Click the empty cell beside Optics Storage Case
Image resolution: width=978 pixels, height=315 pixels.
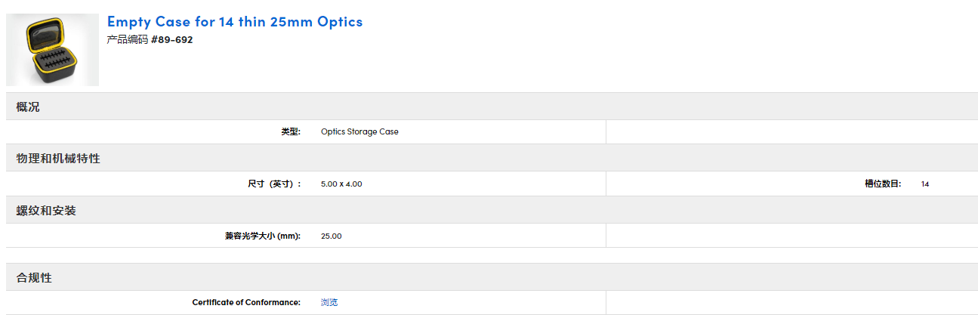click(791, 131)
